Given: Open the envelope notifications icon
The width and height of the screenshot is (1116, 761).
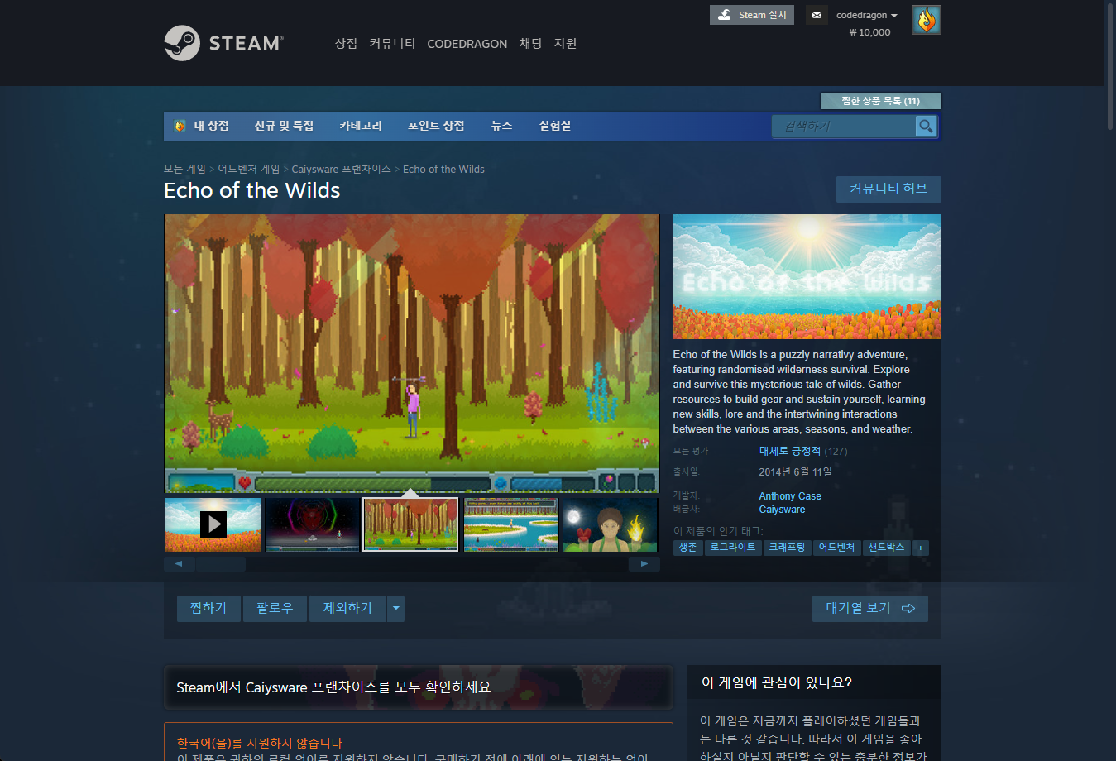Looking at the screenshot, I should tap(817, 15).
